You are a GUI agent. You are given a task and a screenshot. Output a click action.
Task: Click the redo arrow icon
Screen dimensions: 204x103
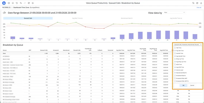pos(25,3)
